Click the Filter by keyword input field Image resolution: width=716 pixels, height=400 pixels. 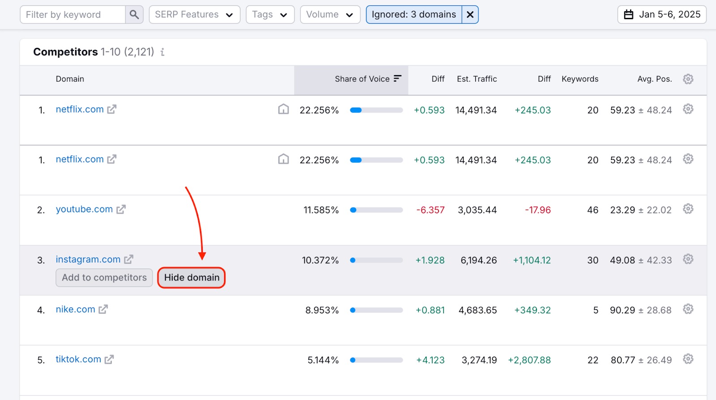pyautogui.click(x=72, y=15)
